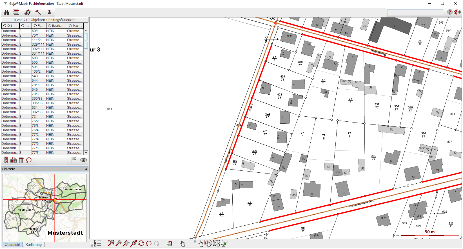Select the Bearb. column radio button
Screen dimensions: 463x249
coord(50,26)
